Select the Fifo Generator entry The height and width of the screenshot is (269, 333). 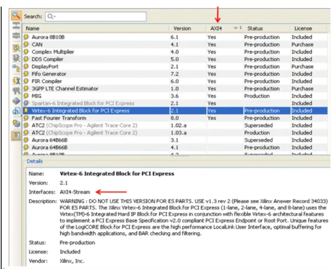pos(175,74)
